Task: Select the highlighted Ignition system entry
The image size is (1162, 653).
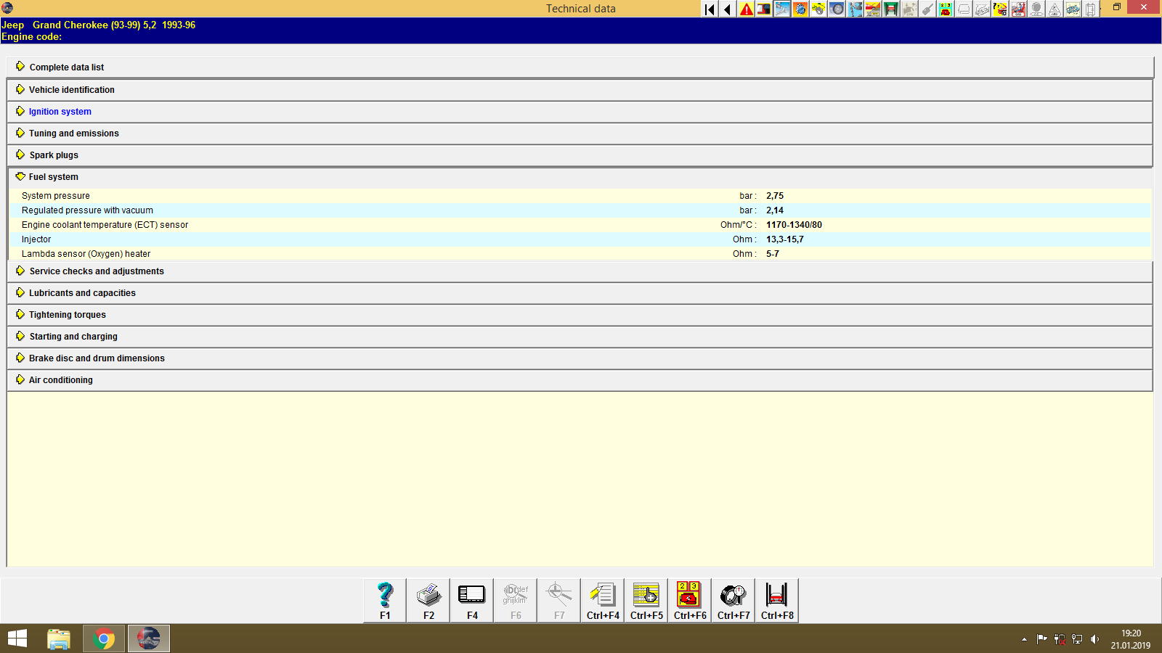Action: (59, 111)
